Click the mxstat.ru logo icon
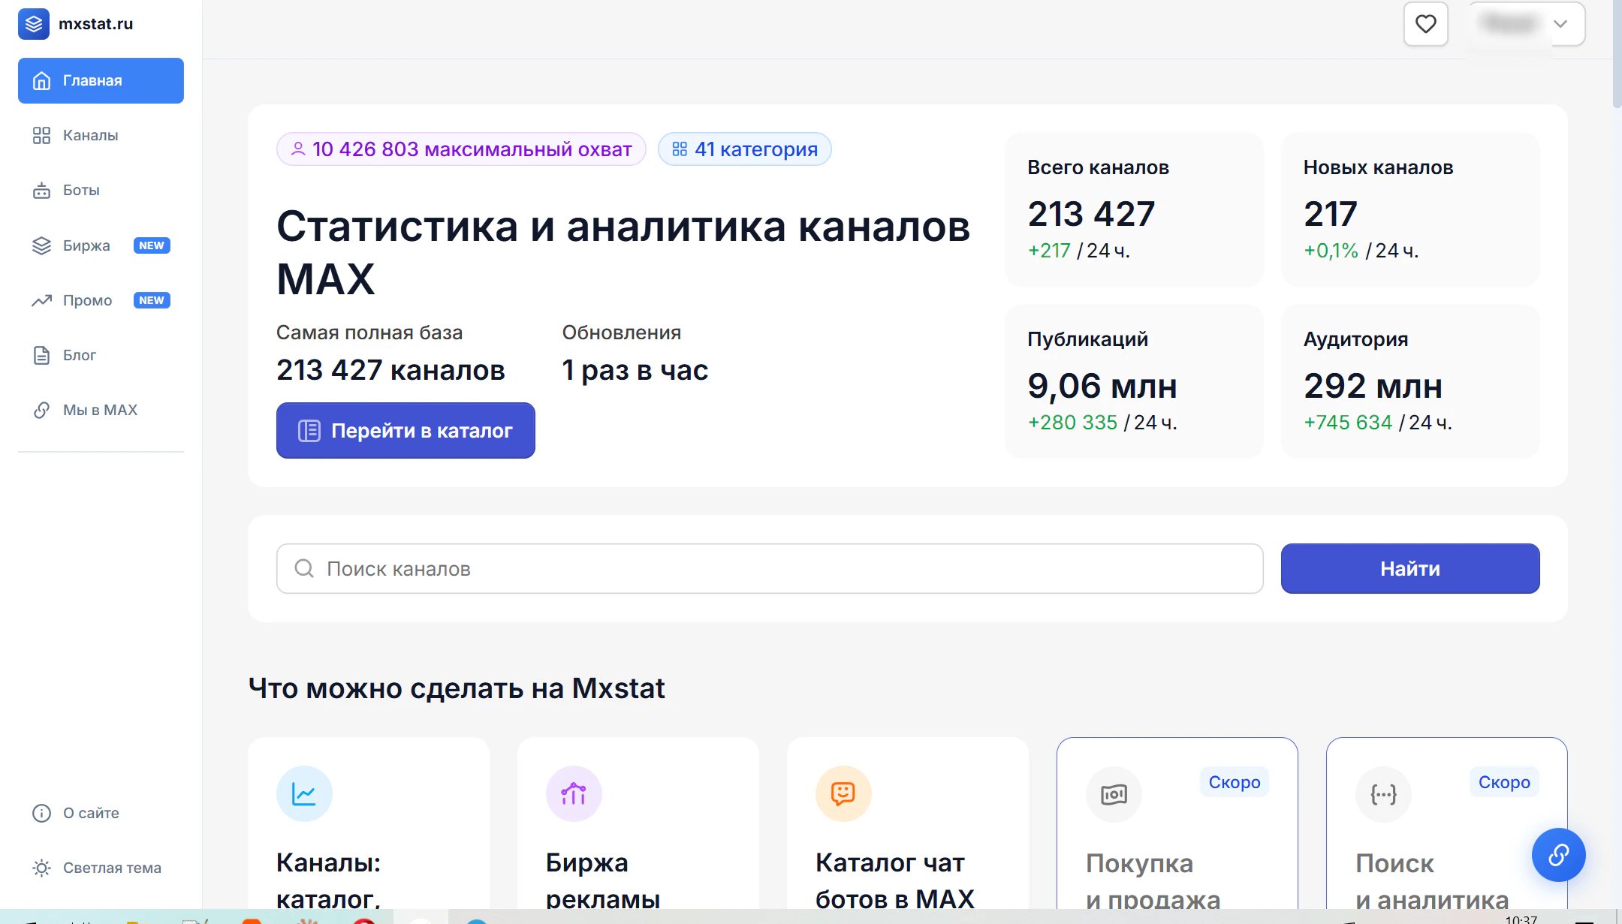This screenshot has height=924, width=1622. point(34,24)
